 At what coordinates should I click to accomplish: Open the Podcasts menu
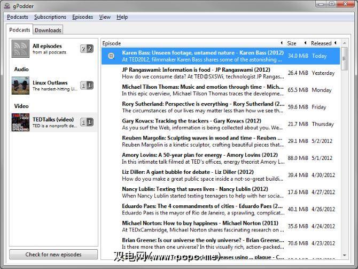click(x=18, y=17)
